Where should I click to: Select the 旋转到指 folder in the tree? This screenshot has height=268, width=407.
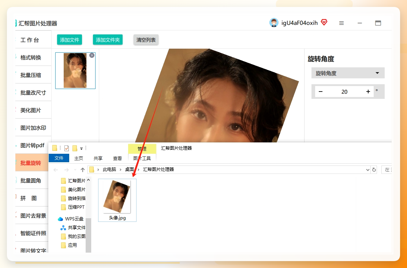pos(74,198)
